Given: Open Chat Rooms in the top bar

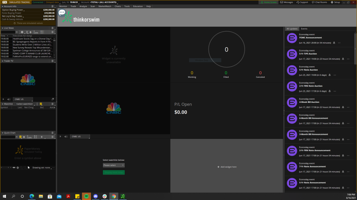Looking at the screenshot, I should [319, 2].
